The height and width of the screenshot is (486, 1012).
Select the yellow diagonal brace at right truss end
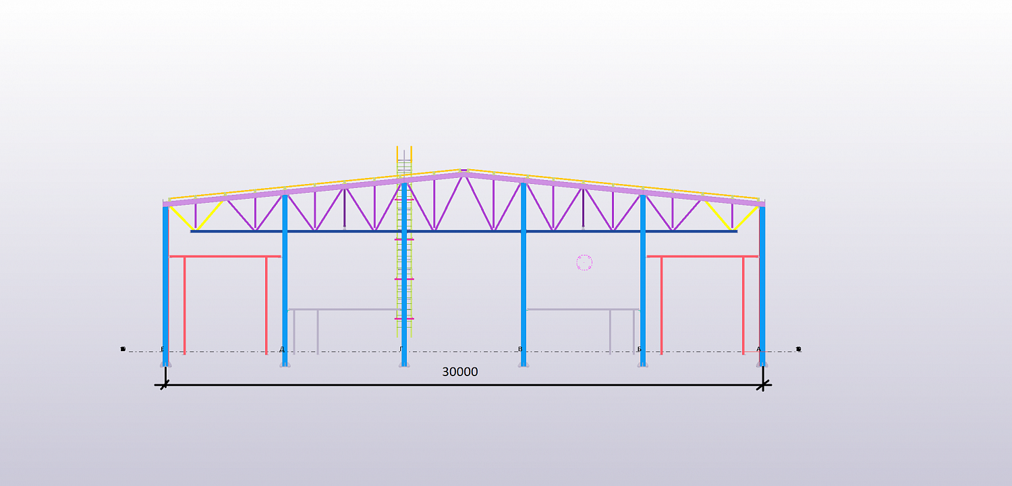(746, 218)
